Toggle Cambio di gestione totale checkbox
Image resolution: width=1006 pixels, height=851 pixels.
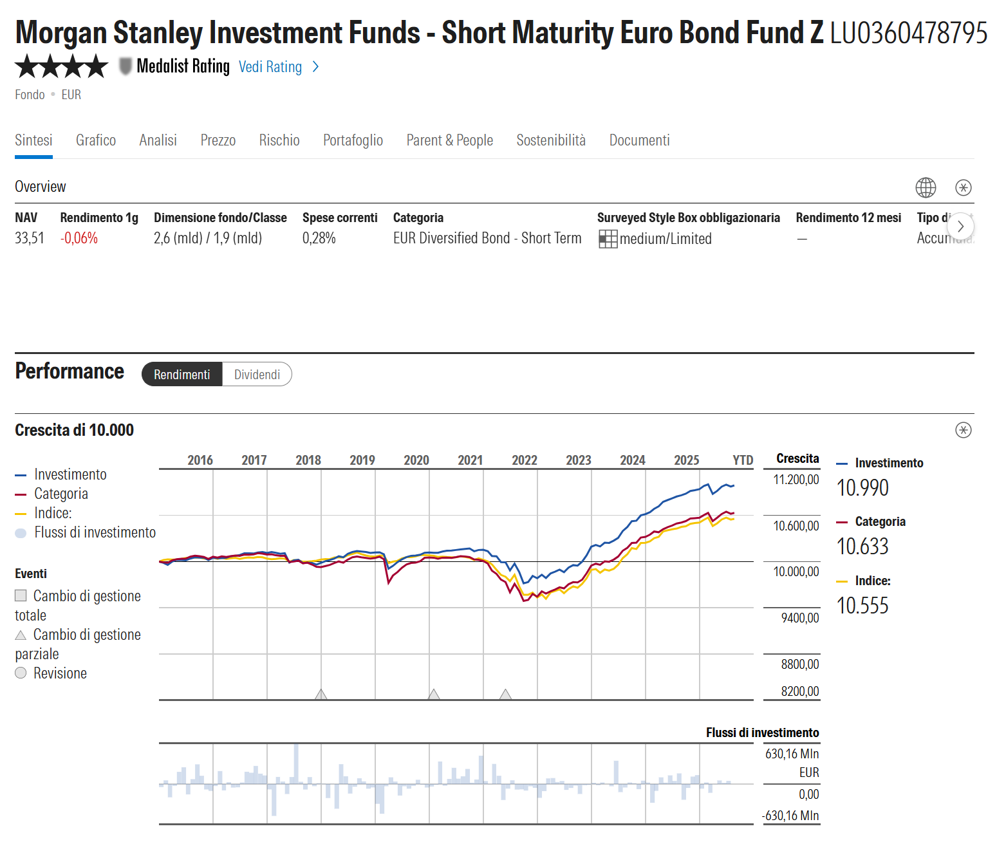[21, 595]
